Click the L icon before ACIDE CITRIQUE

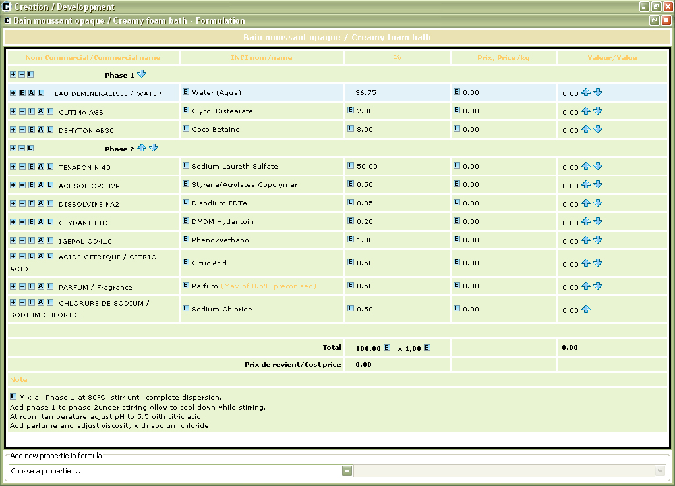tap(50, 256)
